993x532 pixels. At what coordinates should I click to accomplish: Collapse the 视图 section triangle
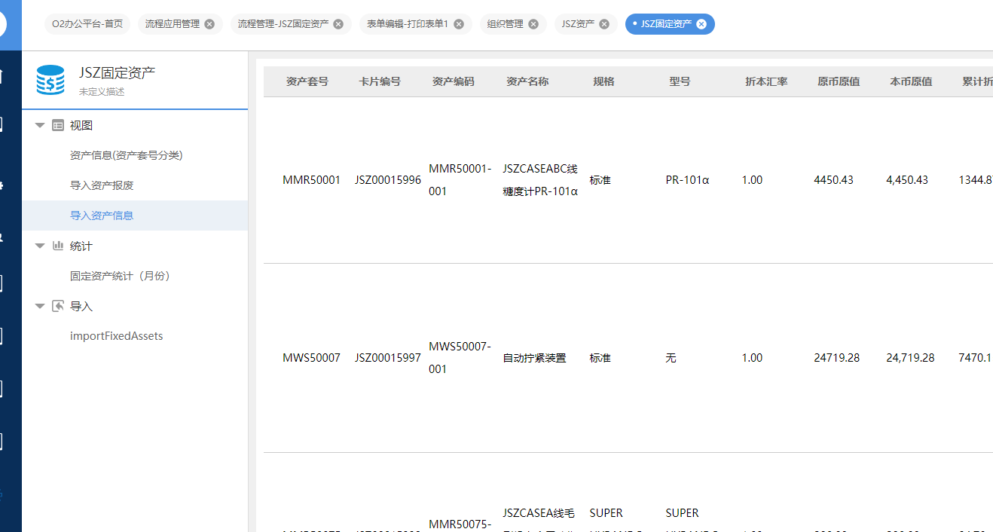40,126
